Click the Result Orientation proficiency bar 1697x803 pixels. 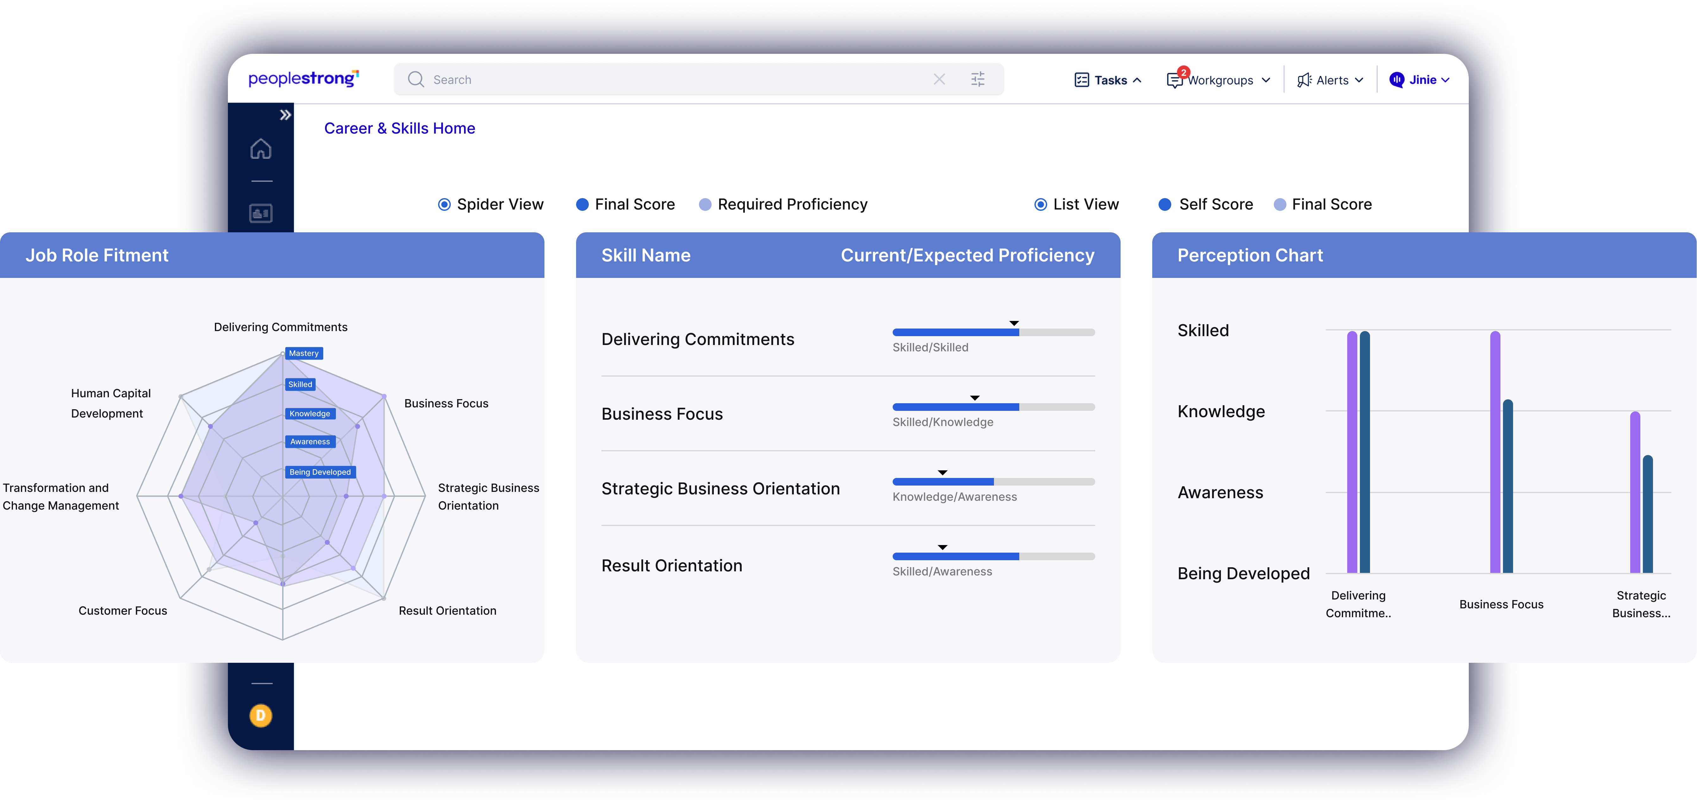(993, 557)
